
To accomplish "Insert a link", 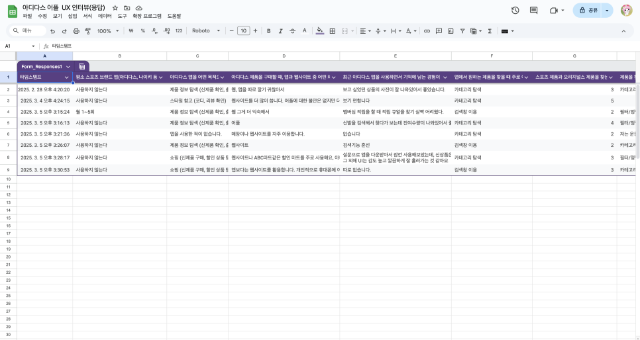I will point(427,31).
